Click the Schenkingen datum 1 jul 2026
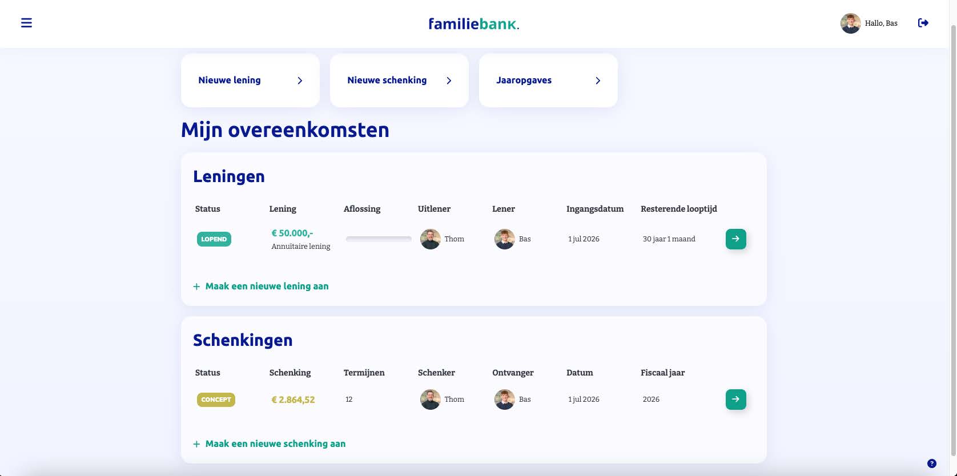The width and height of the screenshot is (957, 476). click(x=584, y=400)
